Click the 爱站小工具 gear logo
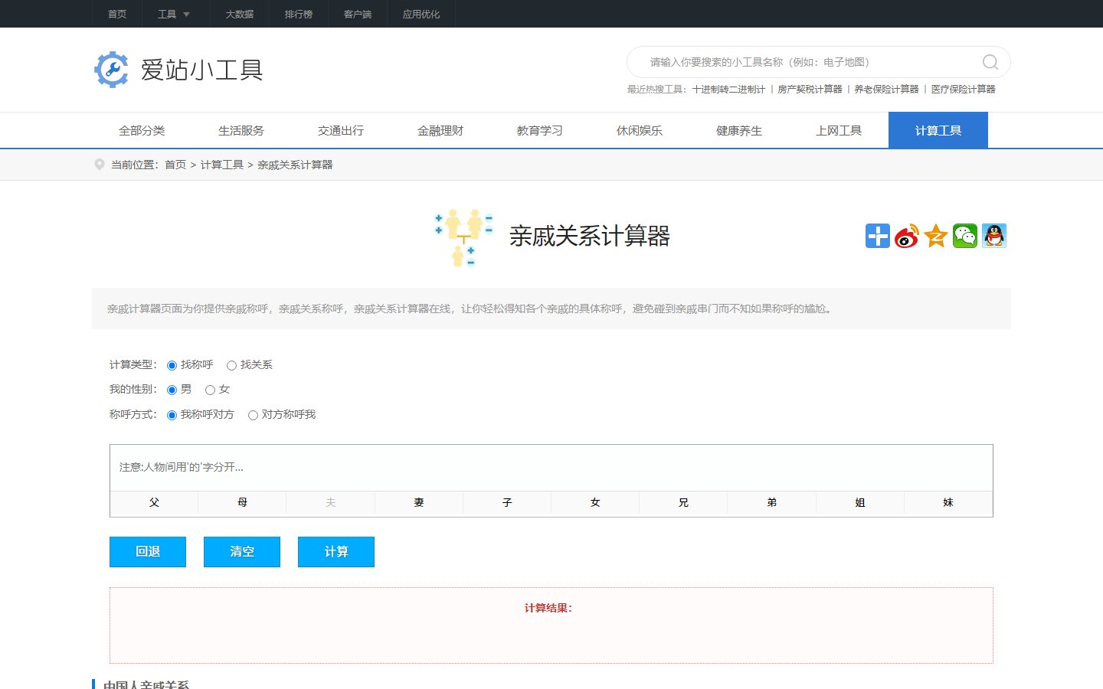The image size is (1103, 689). (x=112, y=70)
